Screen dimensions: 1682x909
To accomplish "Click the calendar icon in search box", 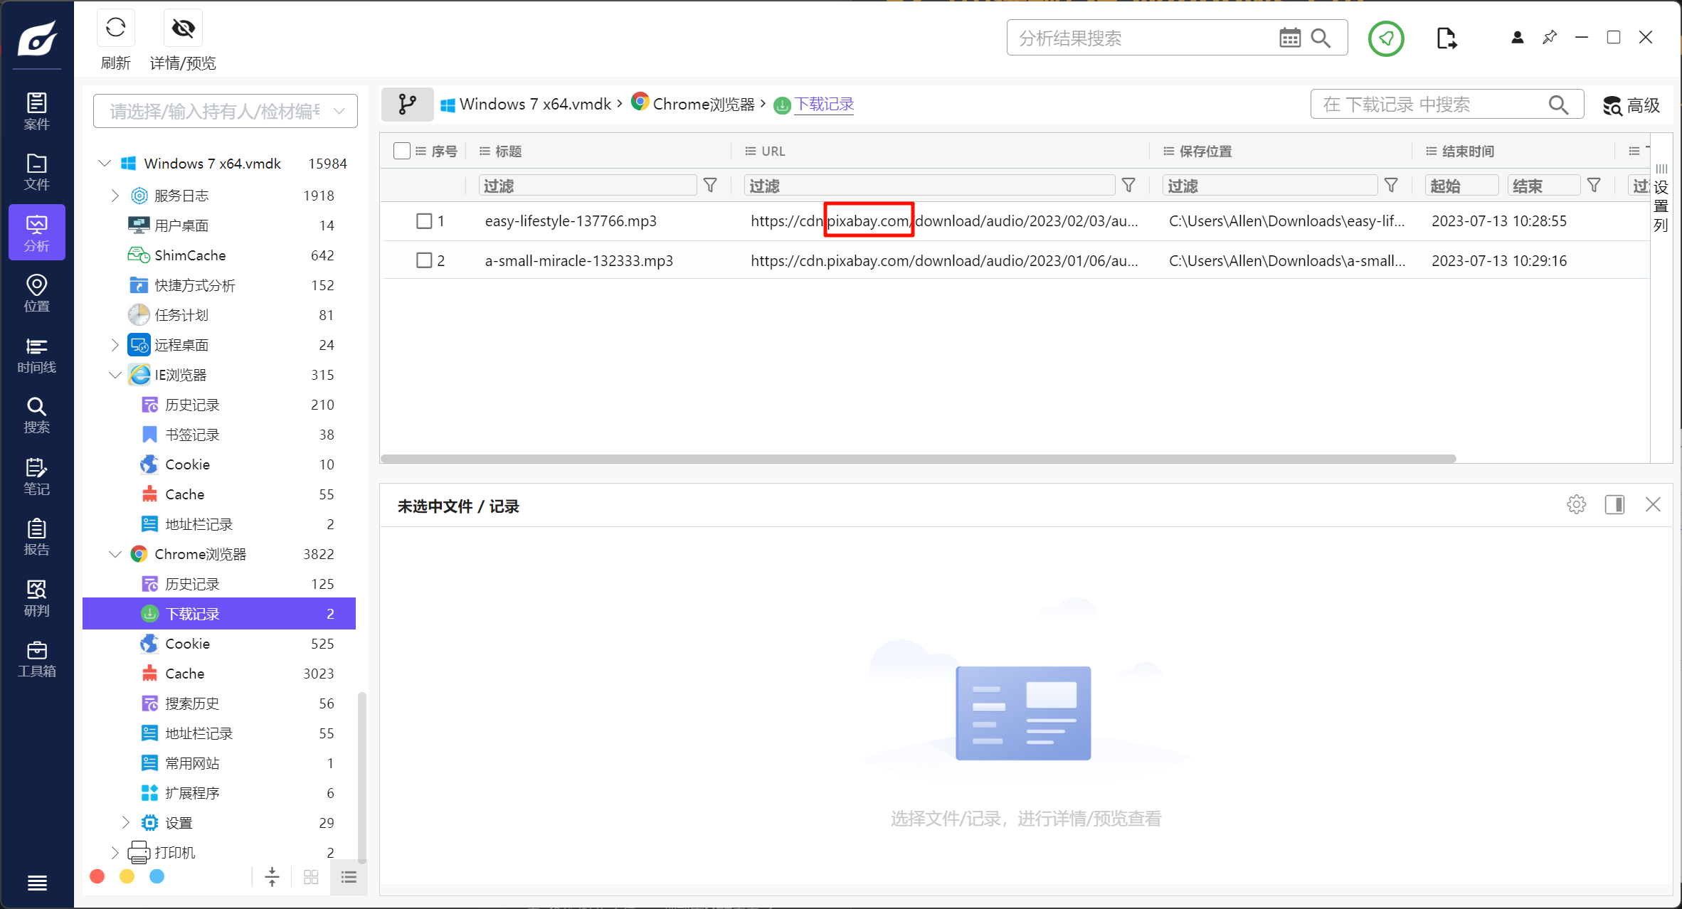I will (x=1289, y=38).
